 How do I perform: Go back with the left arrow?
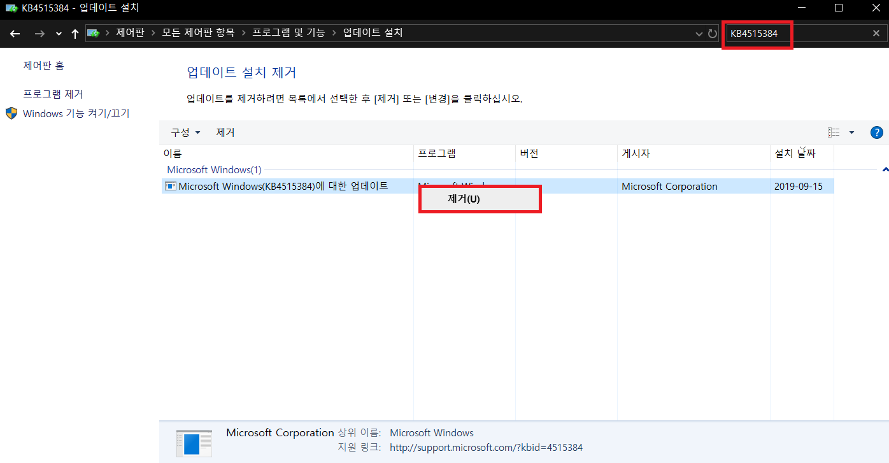[15, 33]
